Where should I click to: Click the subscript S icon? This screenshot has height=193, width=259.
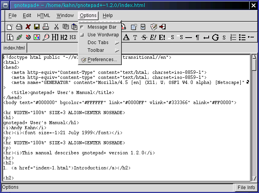point(171,38)
